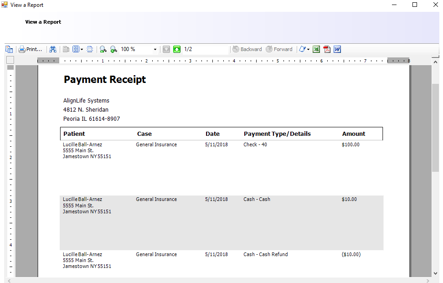Click the app icon in the title bar

(x=5, y=5)
